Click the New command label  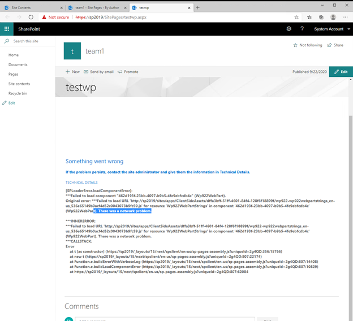[x=76, y=72]
